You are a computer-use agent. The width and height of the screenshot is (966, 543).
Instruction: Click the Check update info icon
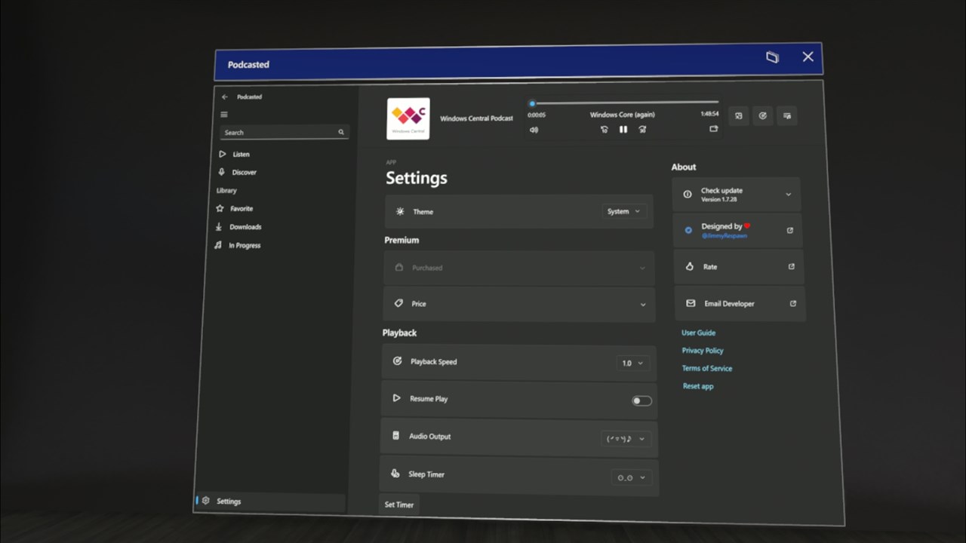(x=688, y=194)
